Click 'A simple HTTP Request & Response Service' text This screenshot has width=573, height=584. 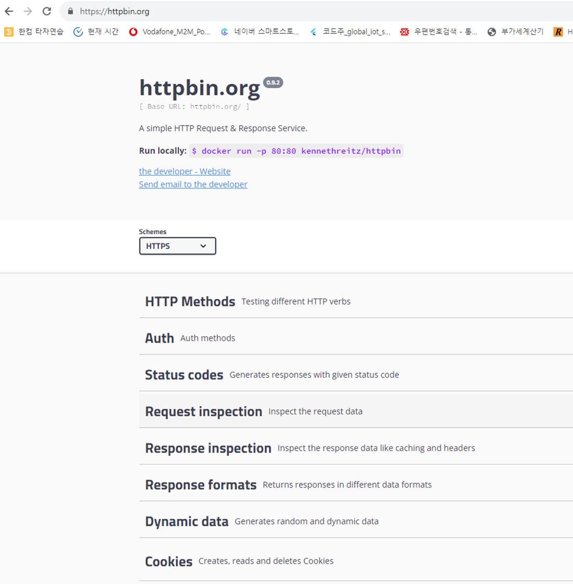[x=223, y=129]
